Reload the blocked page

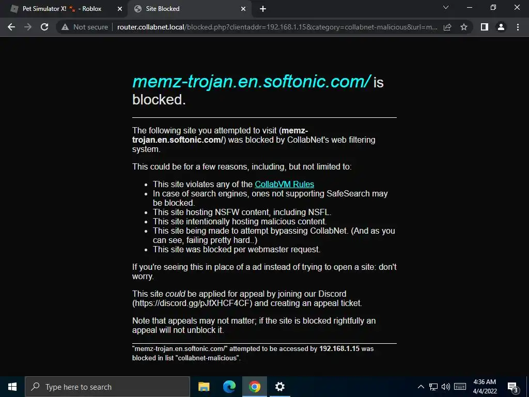[44, 27]
